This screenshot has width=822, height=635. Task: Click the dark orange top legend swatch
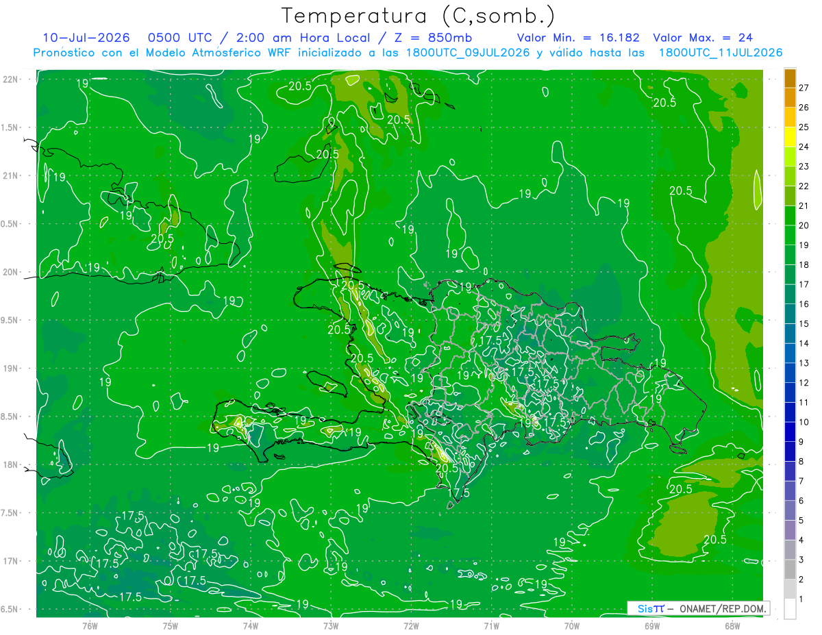(x=790, y=78)
